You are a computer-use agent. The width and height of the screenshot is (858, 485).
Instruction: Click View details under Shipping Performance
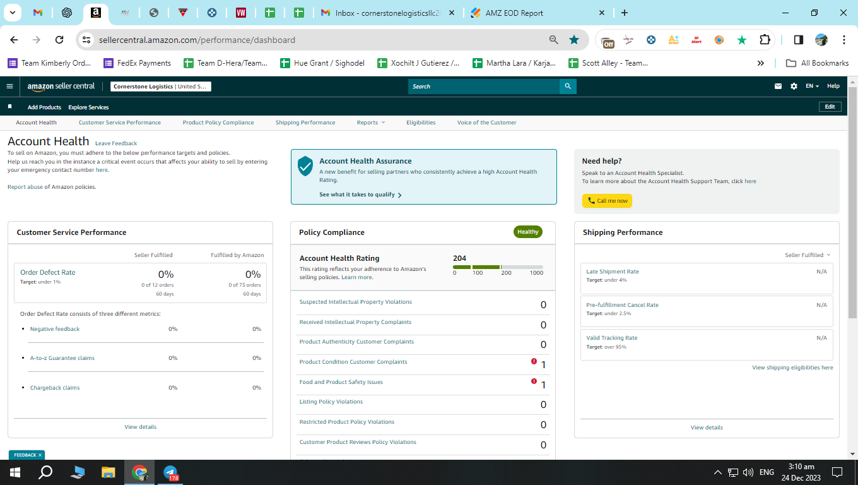click(707, 428)
